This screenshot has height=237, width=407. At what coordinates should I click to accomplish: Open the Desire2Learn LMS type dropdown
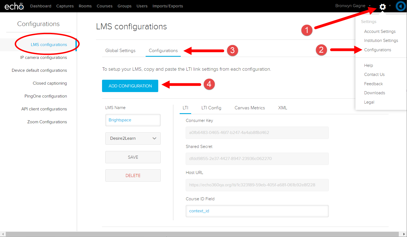[x=133, y=138]
